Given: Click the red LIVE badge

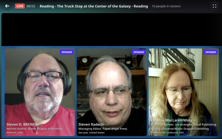Looking at the screenshot, I should click(x=20, y=6).
